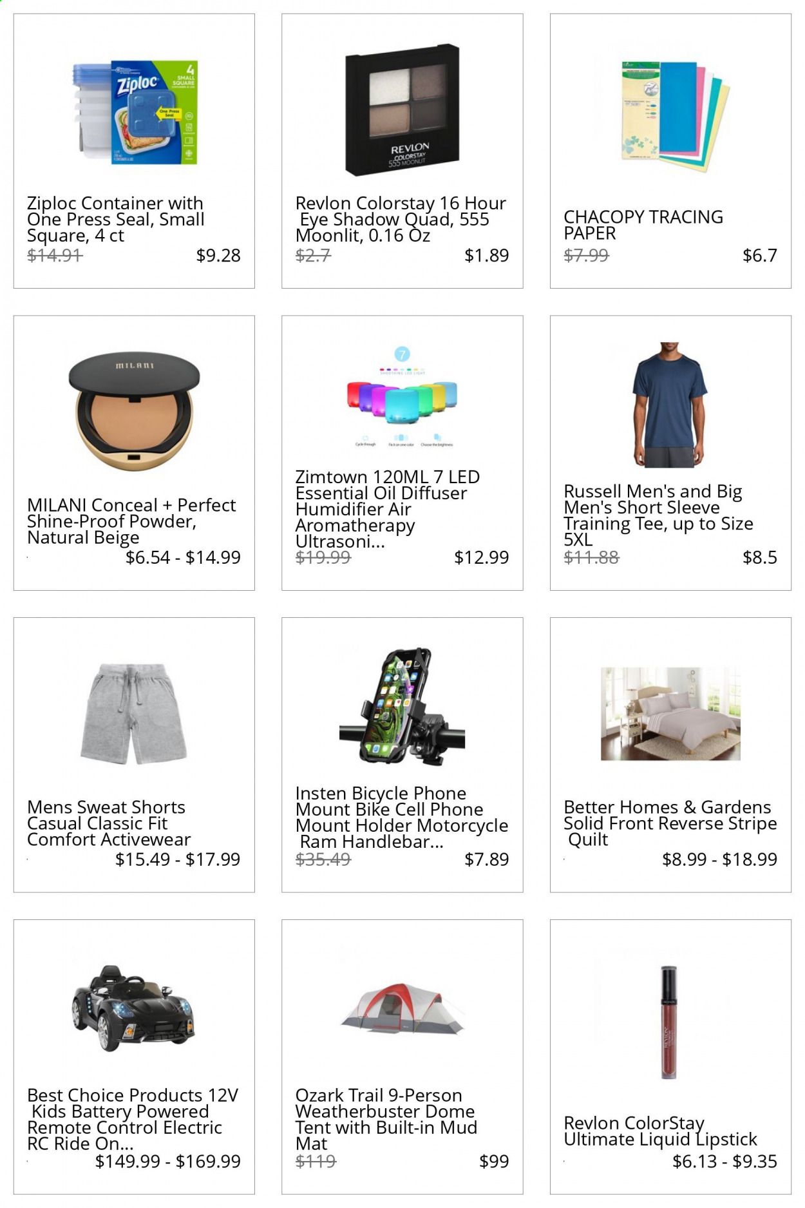The image size is (805, 1208).
Task: Select the $7.89 bike mount sale price
Action: coord(487,859)
